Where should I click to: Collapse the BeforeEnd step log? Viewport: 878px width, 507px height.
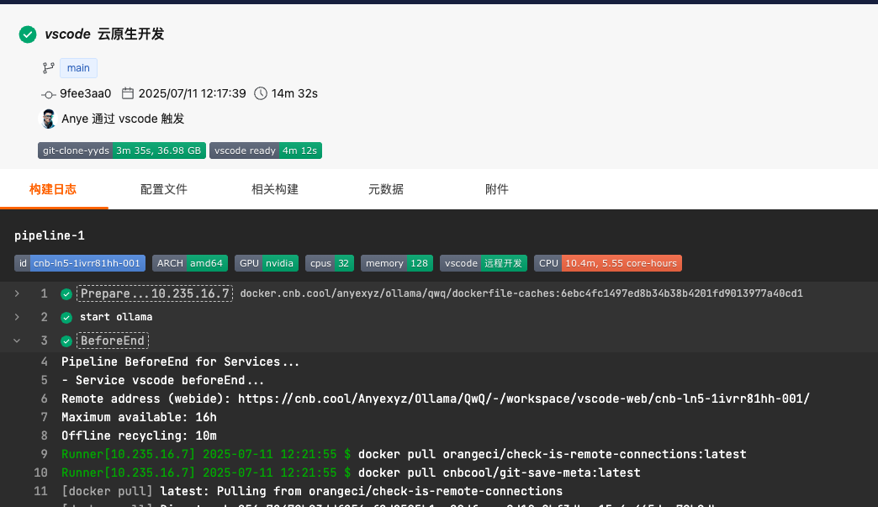17,341
